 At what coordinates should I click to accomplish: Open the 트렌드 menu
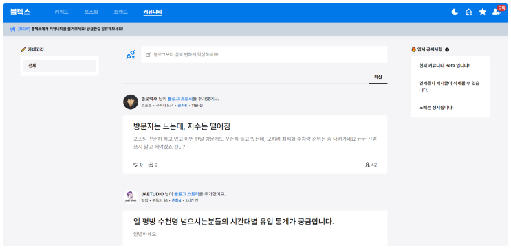120,12
